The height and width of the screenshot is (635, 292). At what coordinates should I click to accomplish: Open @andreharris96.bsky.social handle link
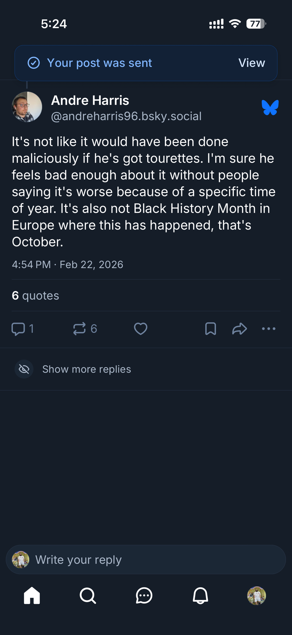126,116
